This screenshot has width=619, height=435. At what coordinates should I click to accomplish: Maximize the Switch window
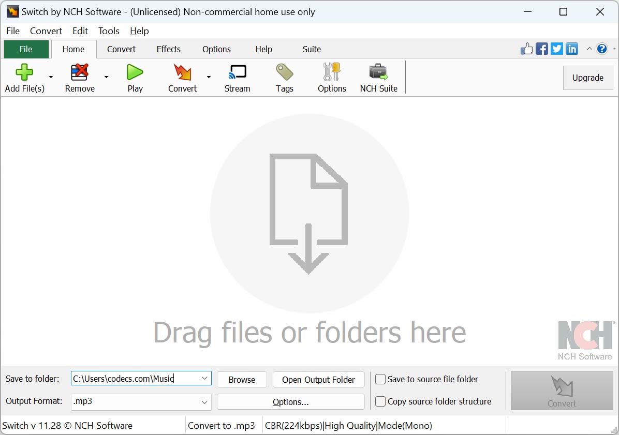pyautogui.click(x=563, y=11)
